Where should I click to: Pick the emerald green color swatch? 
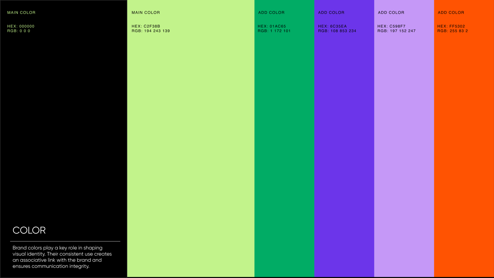pyautogui.click(x=284, y=138)
